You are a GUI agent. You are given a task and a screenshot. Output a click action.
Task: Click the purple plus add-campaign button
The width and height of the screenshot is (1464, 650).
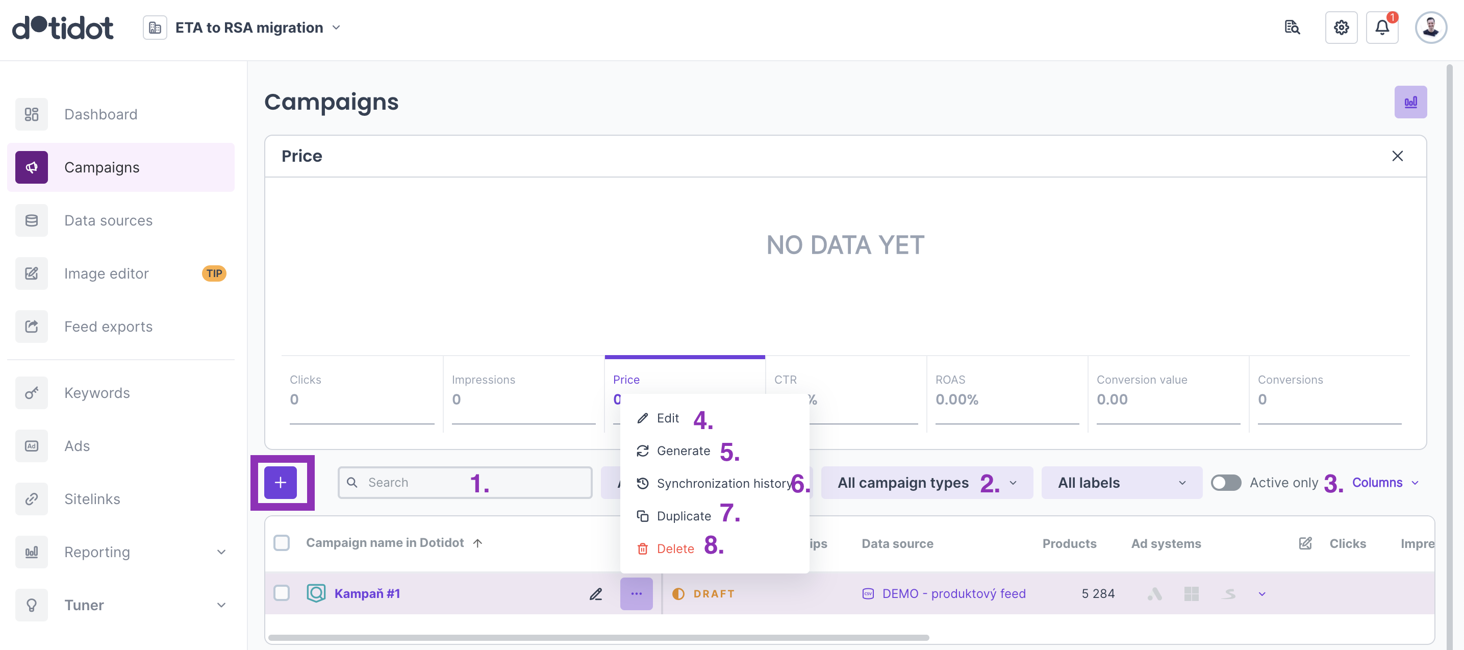click(280, 482)
